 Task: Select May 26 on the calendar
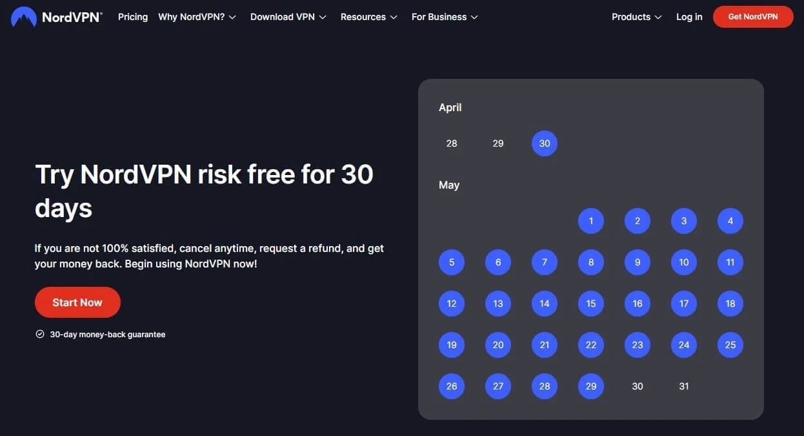[x=451, y=386]
